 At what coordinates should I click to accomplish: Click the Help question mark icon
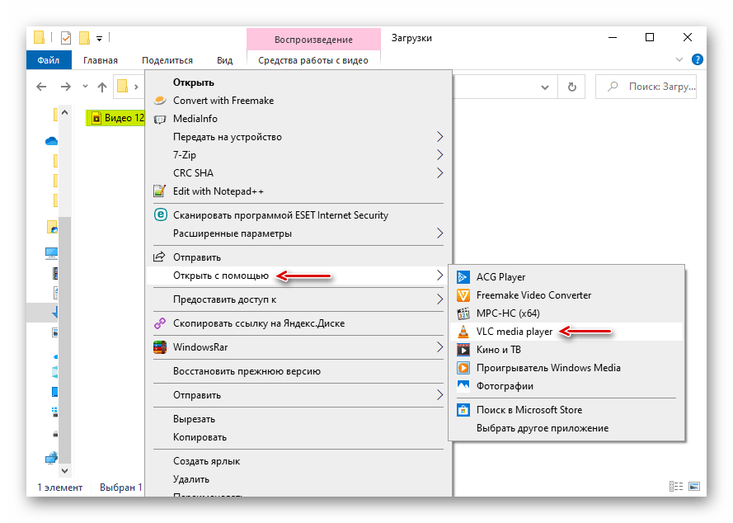pyautogui.click(x=697, y=59)
